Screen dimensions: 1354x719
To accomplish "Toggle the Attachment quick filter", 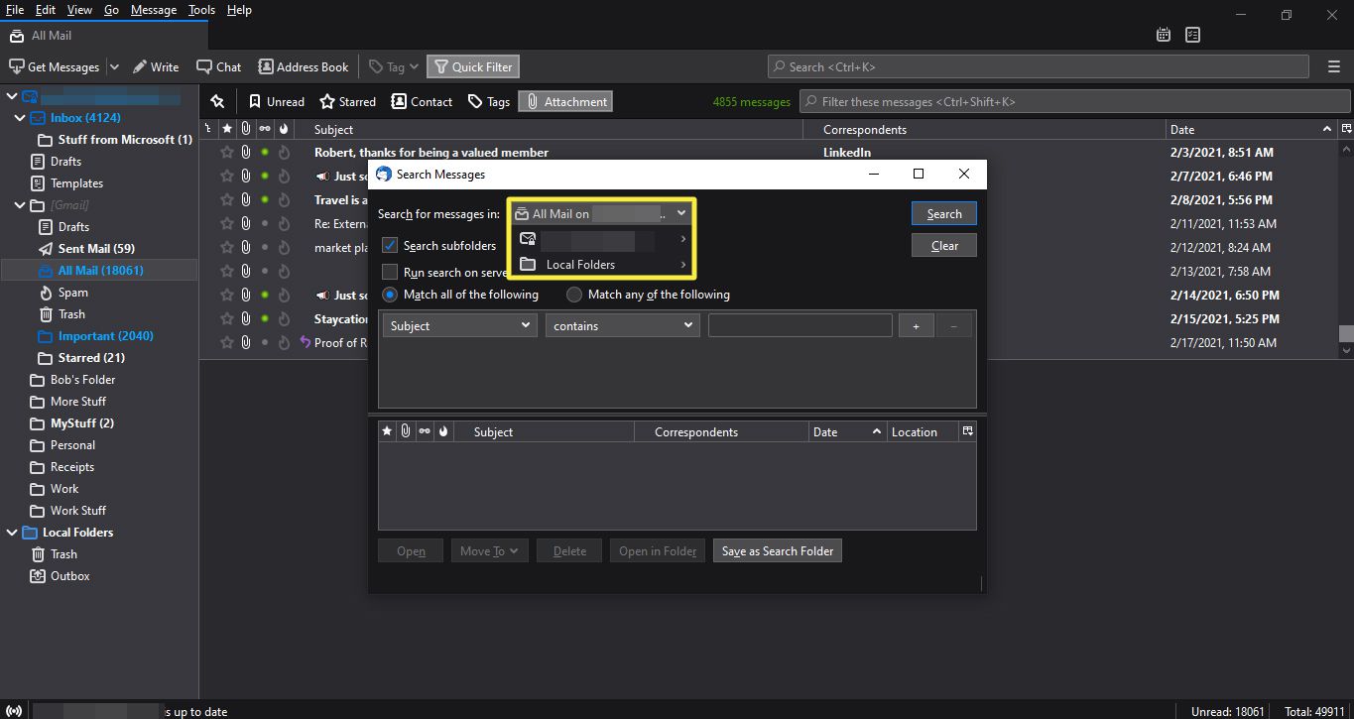I will click(565, 101).
